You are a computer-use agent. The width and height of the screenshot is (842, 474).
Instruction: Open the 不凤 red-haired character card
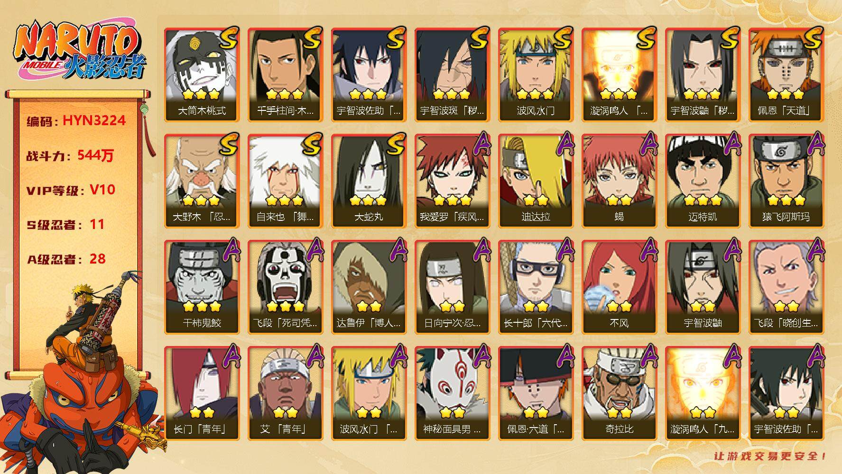(x=619, y=287)
